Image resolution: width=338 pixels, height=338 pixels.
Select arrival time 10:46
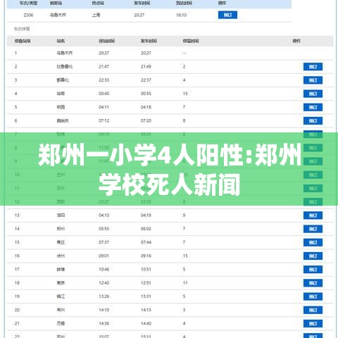coord(104,269)
